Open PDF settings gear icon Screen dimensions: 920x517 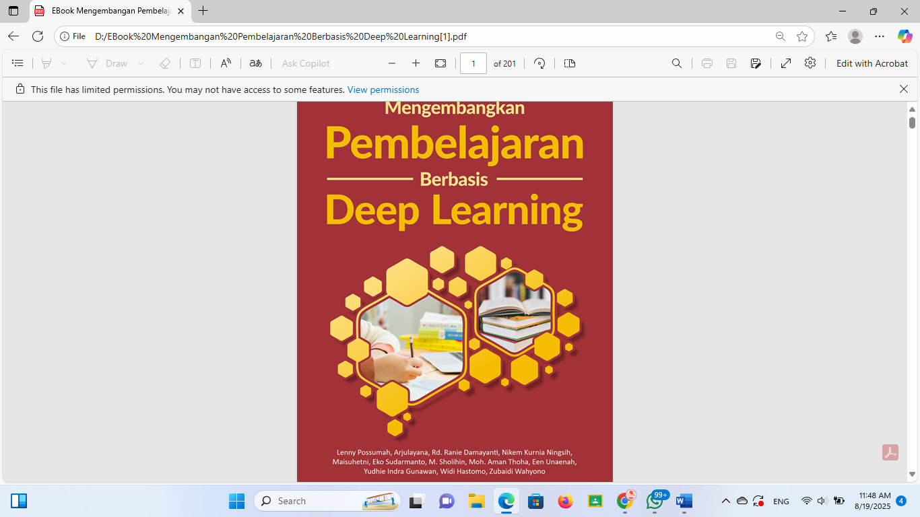point(810,63)
